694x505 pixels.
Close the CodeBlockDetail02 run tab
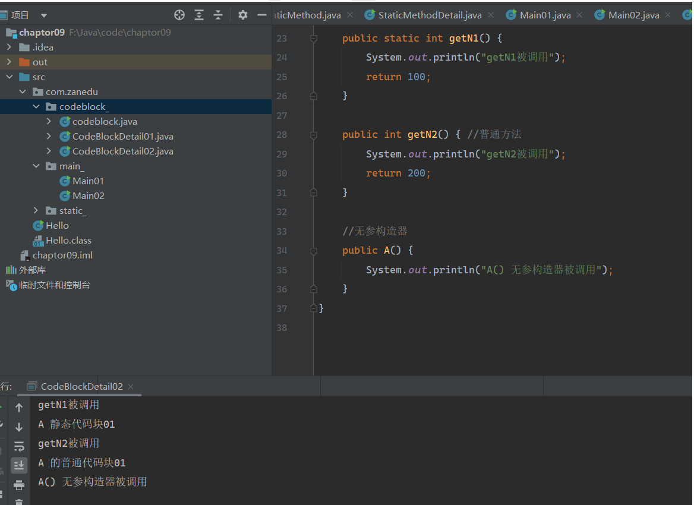[x=131, y=387]
